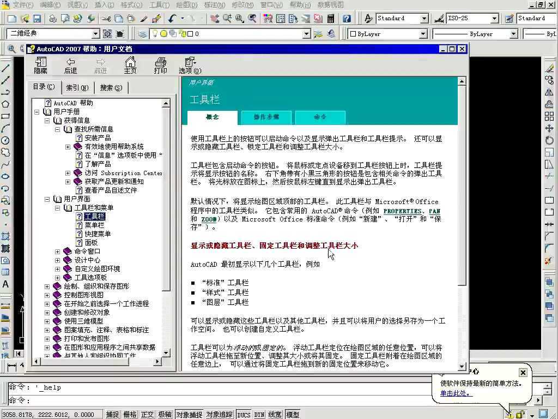Select 安装产品 topic in tree
This screenshot has height=419, width=558.
click(98, 138)
